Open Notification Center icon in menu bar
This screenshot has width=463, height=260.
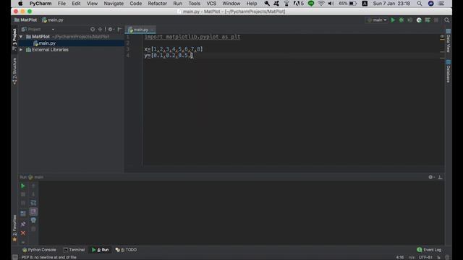441,4
